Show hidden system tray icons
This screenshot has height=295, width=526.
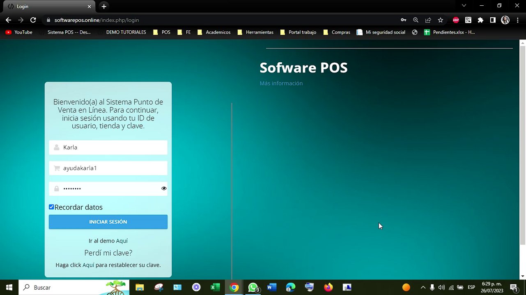coord(423,287)
